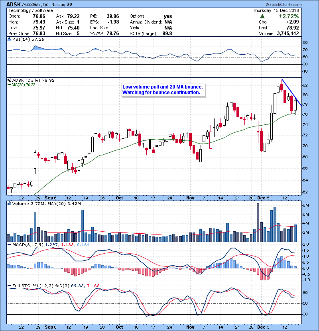Click the SCTR (Large) value 89.8
Screen dimensions: 319x331
pos(167,33)
